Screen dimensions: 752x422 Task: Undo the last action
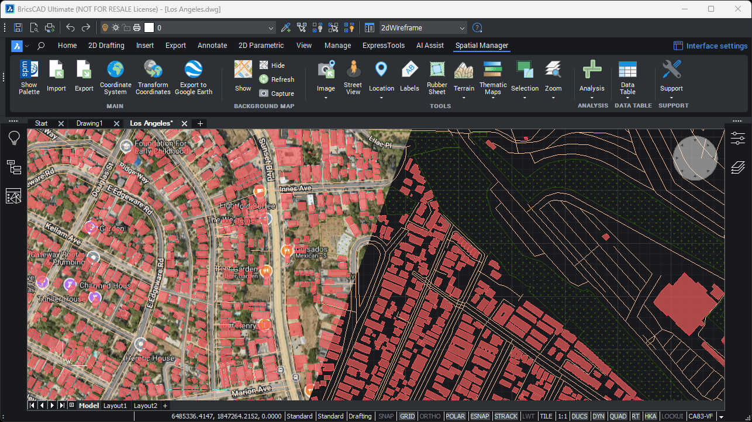70,27
